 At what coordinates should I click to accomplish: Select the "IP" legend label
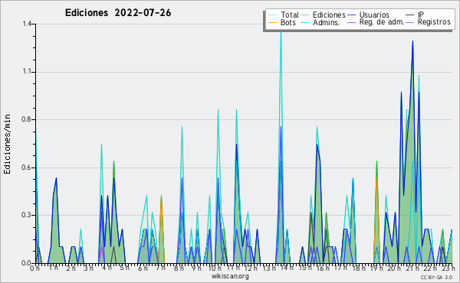421,15
